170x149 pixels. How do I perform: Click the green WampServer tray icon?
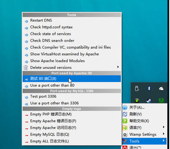point(137,101)
